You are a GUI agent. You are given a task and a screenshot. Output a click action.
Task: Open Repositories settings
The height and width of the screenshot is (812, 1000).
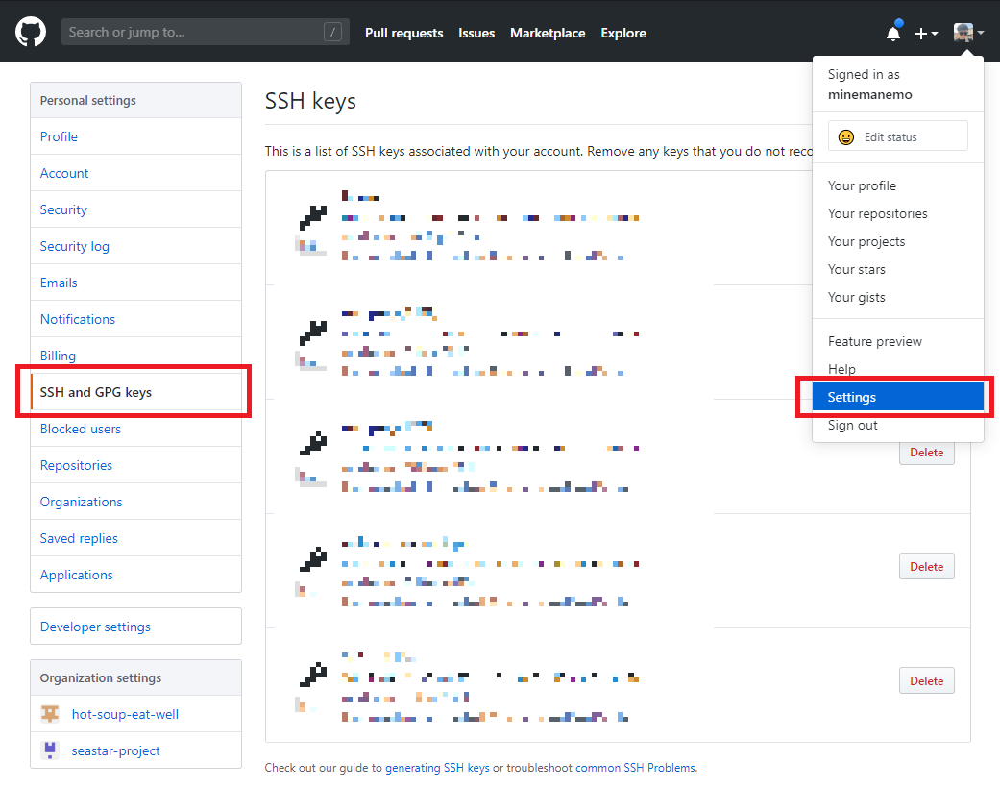point(135,465)
